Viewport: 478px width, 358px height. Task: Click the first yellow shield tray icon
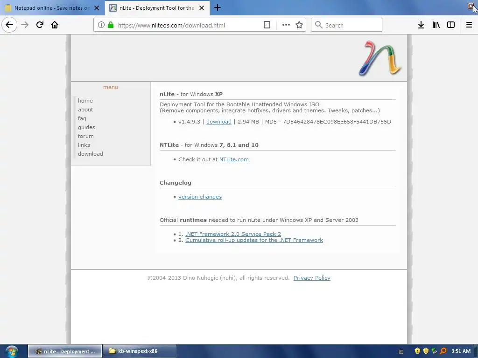[x=417, y=351]
